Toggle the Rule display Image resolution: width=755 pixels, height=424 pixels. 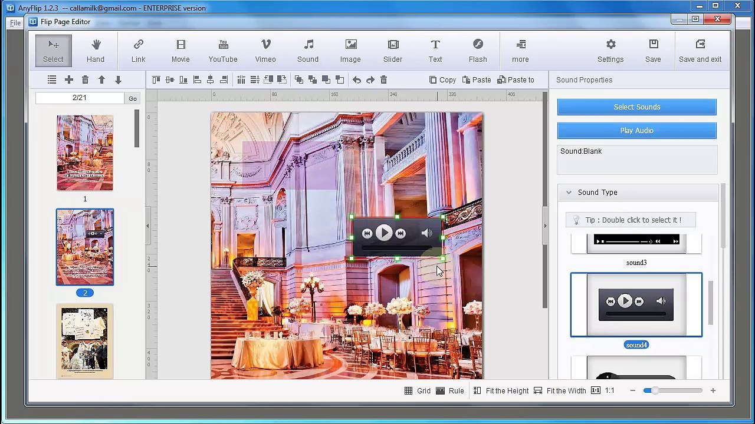450,390
